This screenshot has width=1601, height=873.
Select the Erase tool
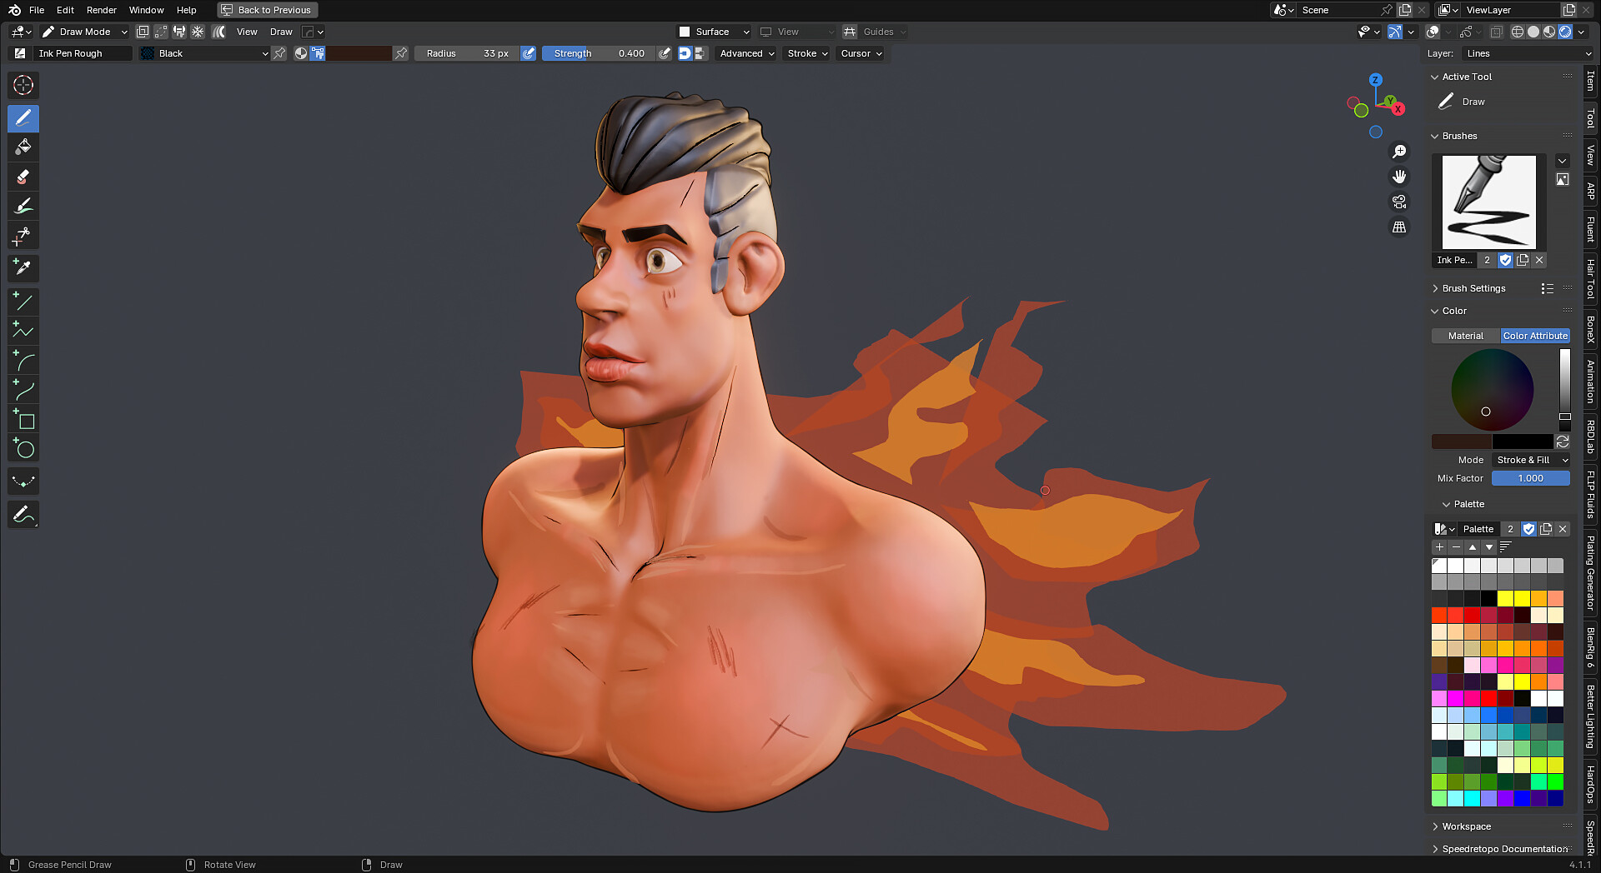tap(23, 177)
